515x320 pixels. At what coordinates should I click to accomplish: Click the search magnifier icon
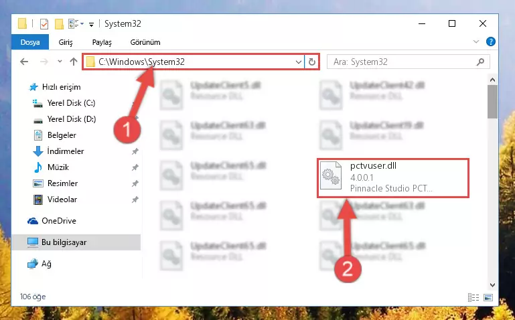(x=481, y=62)
